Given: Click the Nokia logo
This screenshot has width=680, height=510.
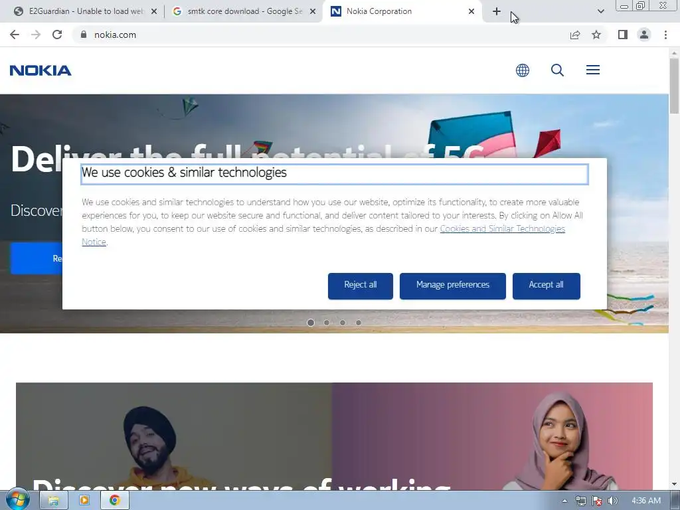Looking at the screenshot, I should (41, 70).
